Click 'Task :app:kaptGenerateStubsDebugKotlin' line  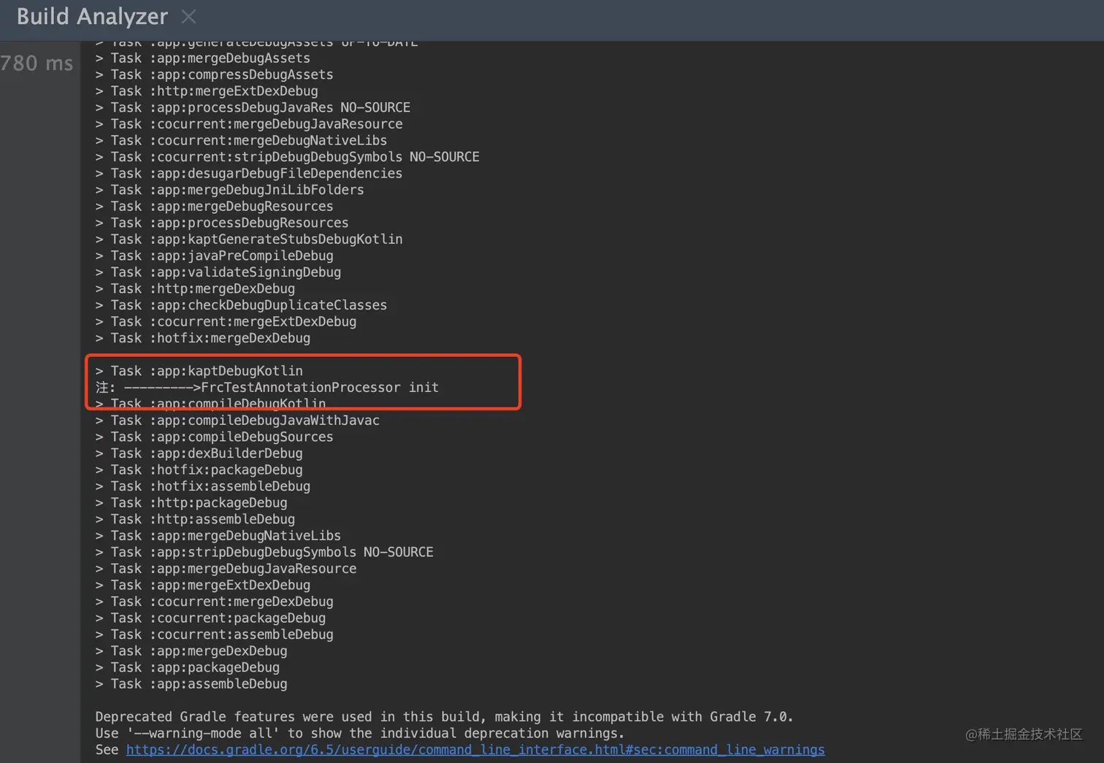[249, 239]
